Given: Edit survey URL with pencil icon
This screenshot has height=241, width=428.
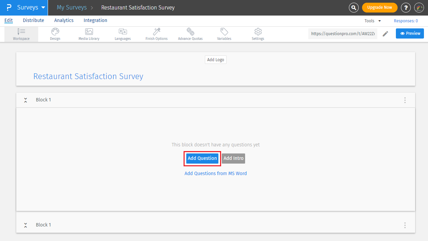Looking at the screenshot, I should click(x=385, y=33).
